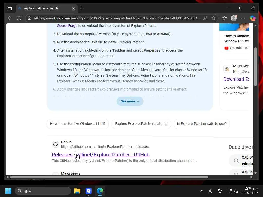The image size is (263, 197).
Task: Select the explorerpatcher - Search tab
Action: [x=47, y=8]
